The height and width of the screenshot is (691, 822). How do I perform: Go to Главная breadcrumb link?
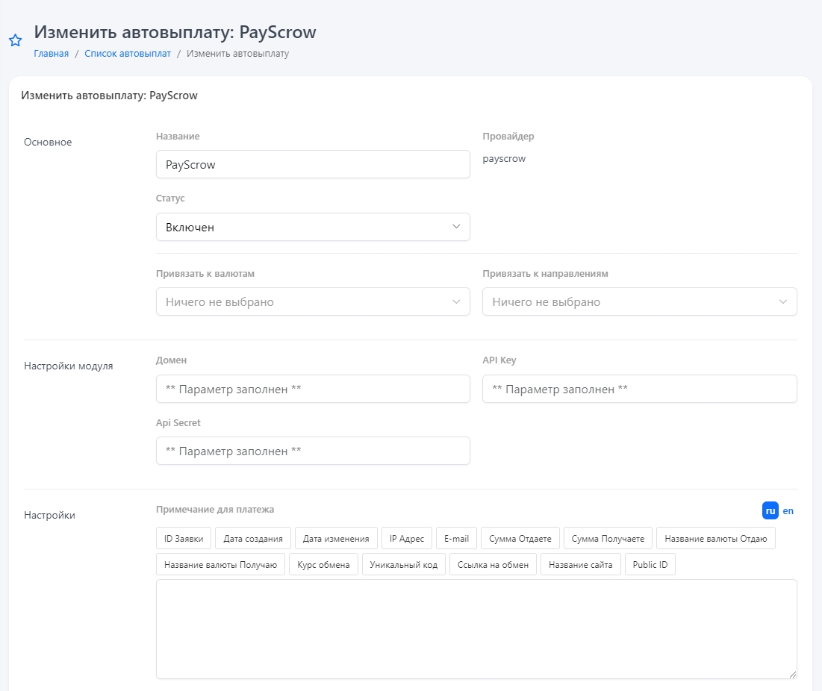[51, 54]
